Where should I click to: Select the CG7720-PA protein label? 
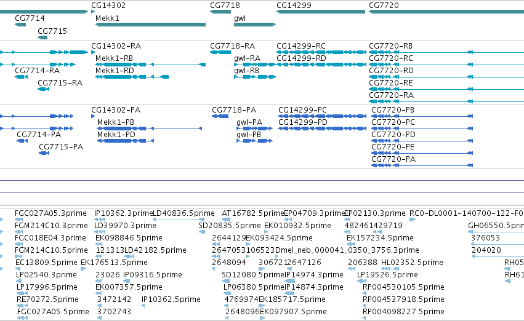click(393, 159)
